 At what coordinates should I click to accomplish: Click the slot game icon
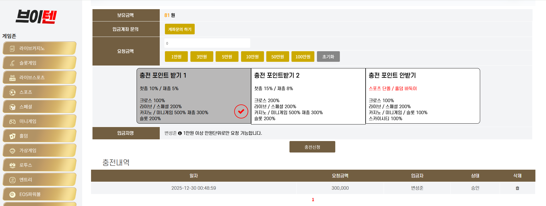12,63
